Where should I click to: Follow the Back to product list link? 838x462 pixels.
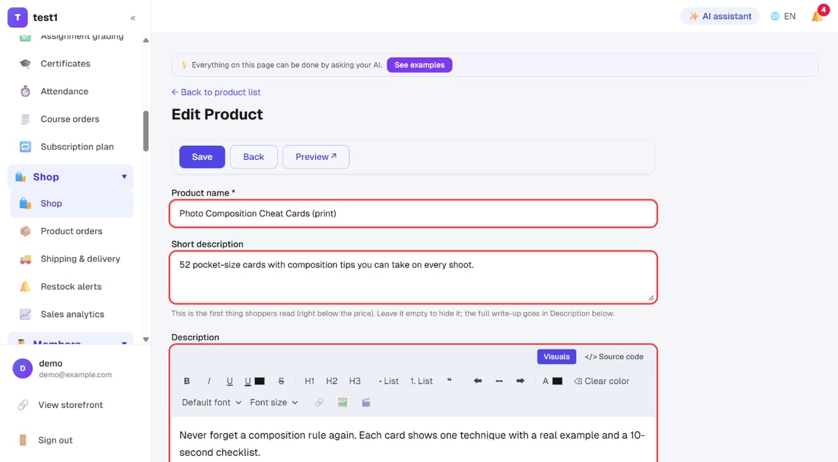click(x=216, y=92)
